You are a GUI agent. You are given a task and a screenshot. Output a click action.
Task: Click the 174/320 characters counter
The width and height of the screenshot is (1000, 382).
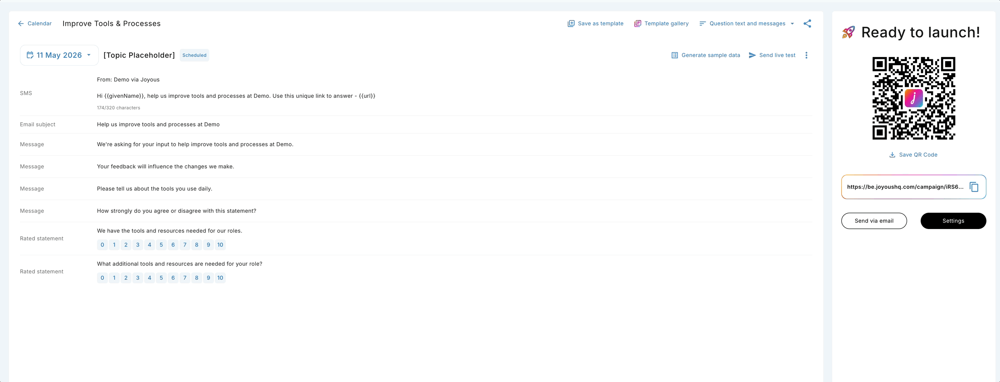[119, 108]
